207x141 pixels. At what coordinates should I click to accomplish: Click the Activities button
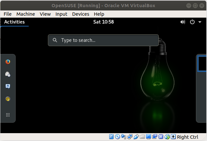14,22
